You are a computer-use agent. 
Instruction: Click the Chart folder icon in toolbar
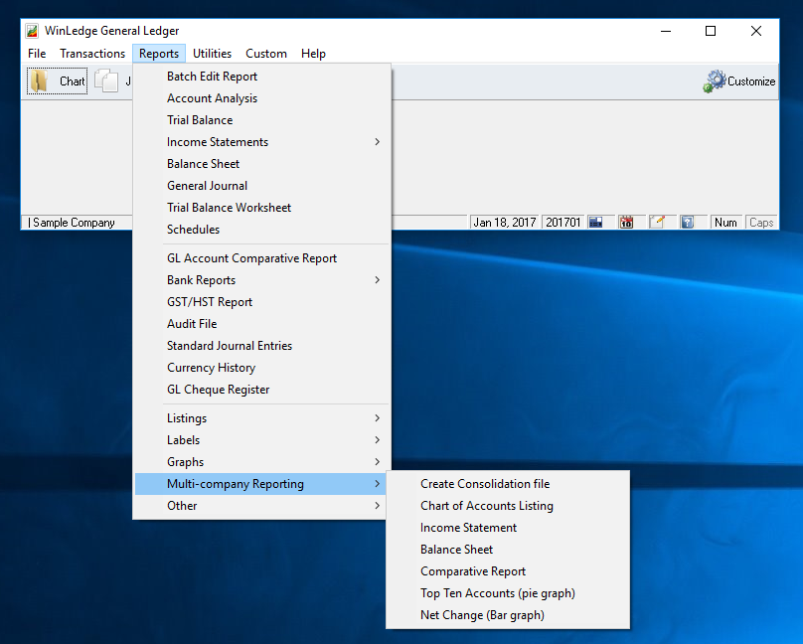[x=40, y=81]
